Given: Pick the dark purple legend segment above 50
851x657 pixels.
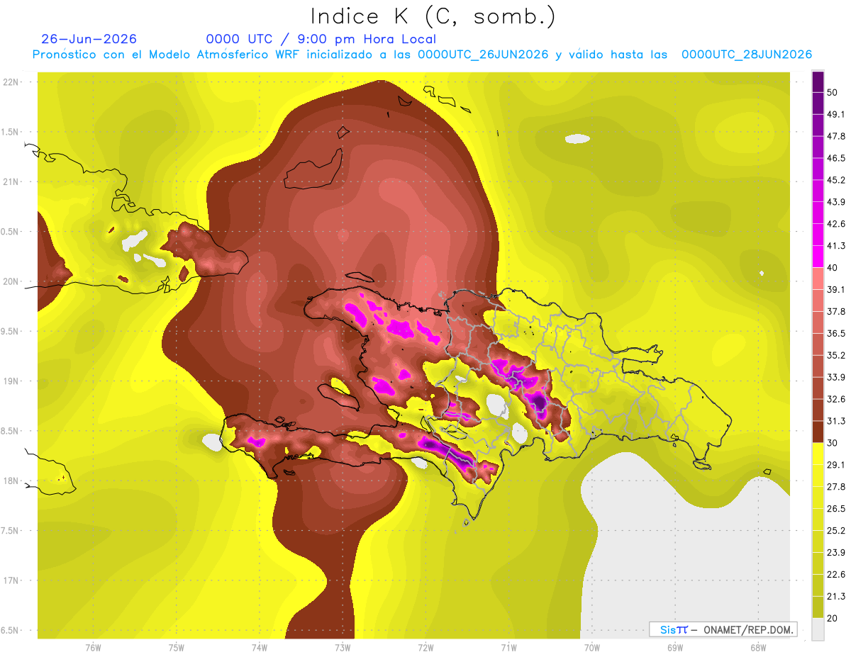Looking at the screenshot, I should pyautogui.click(x=818, y=82).
